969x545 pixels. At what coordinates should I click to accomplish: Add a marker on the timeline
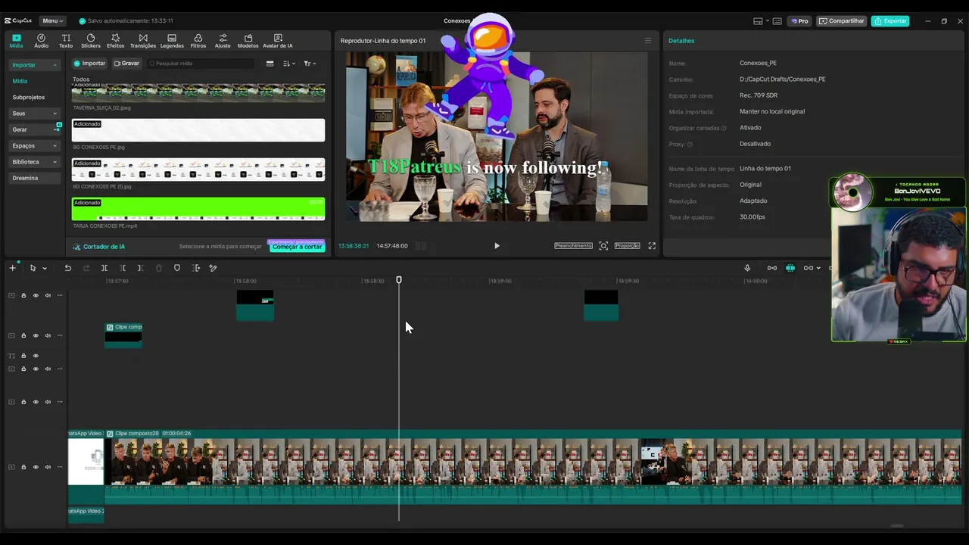point(177,268)
